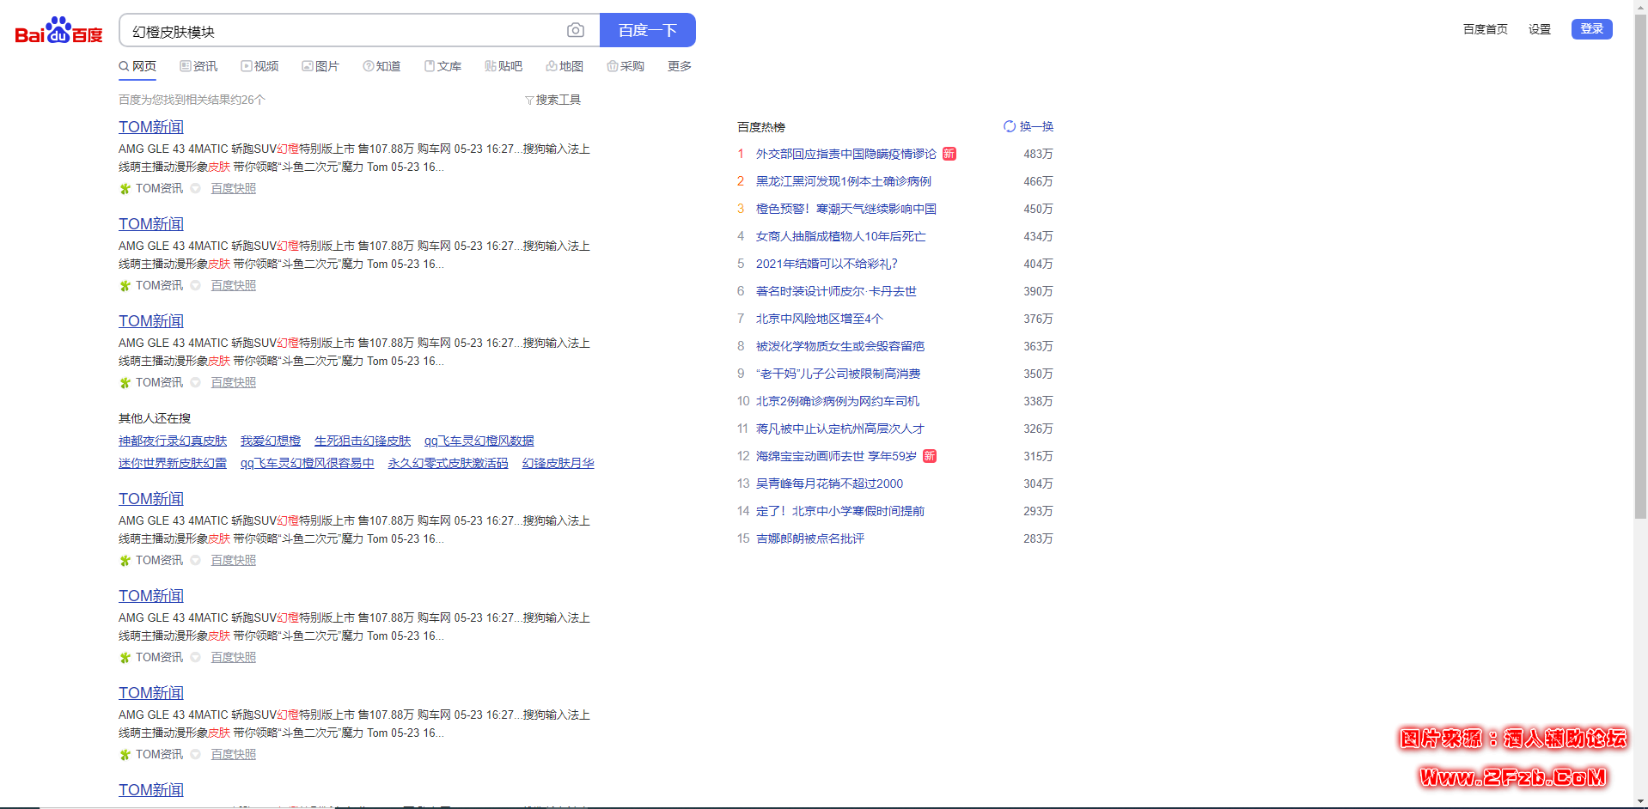Click the 登录 button
The image size is (1648, 809).
[x=1592, y=29]
